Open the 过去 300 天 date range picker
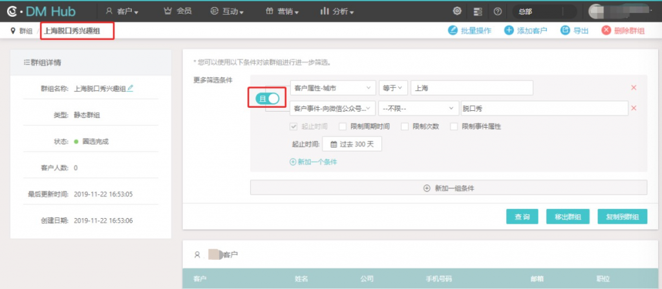662x289 pixels. click(352, 144)
